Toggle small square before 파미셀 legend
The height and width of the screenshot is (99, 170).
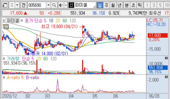tap(4, 20)
